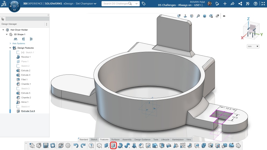This screenshot has width=267, height=150.
Task: Click the Undo arrow
Action: point(76,146)
